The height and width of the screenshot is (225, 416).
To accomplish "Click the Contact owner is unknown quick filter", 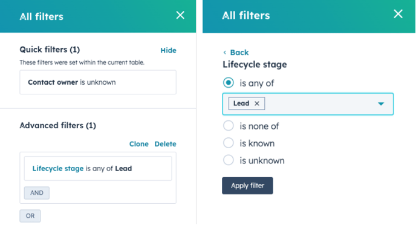I will 98,82.
